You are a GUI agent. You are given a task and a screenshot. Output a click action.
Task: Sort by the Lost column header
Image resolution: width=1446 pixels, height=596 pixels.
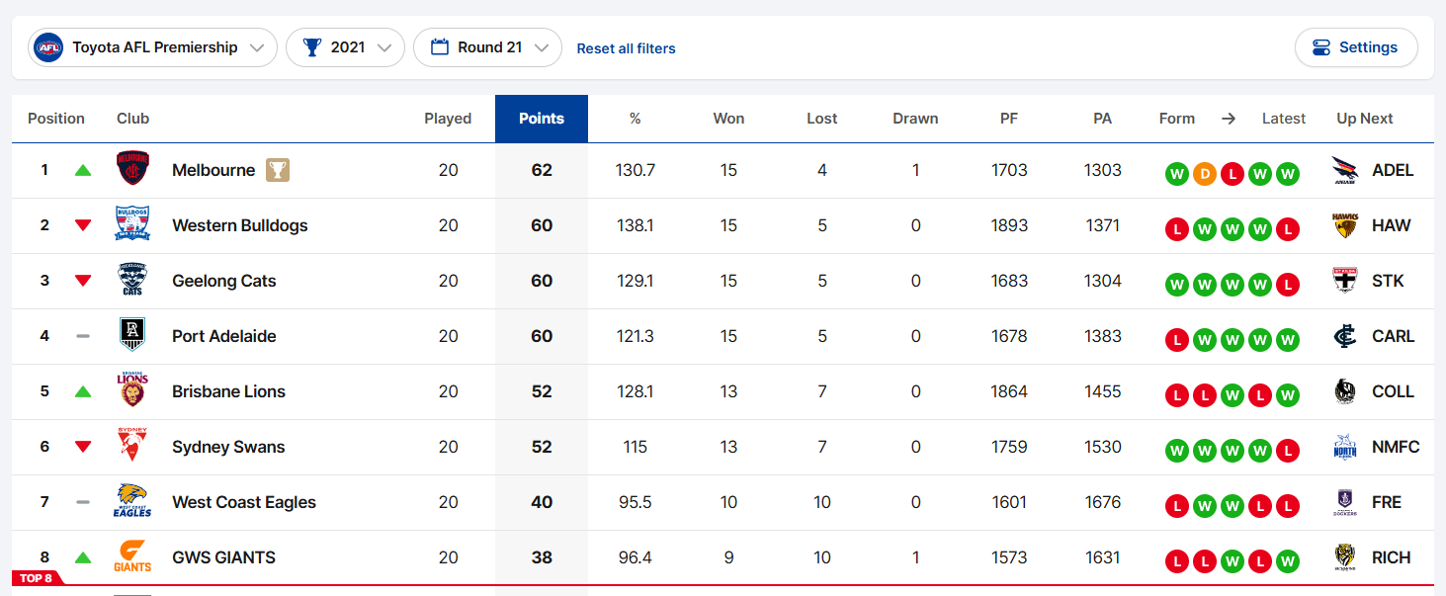pyautogui.click(x=822, y=119)
